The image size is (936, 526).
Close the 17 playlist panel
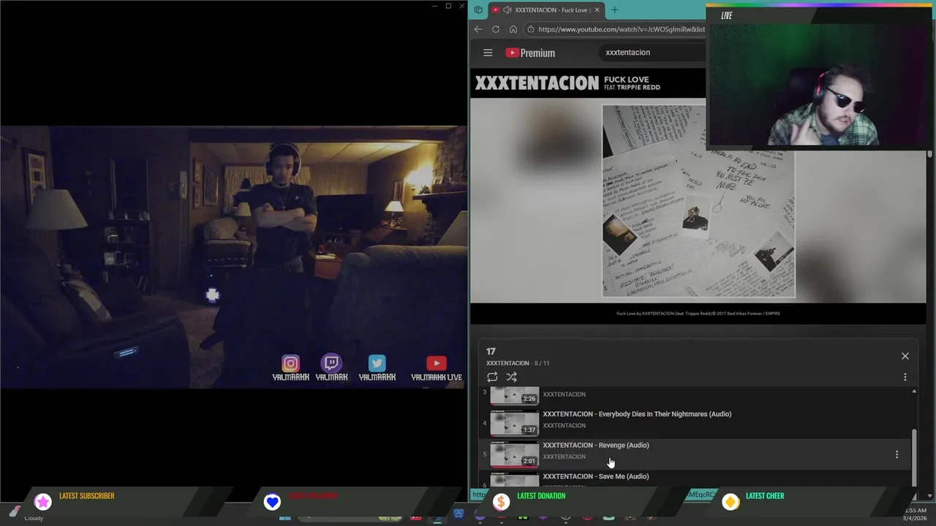tap(905, 356)
